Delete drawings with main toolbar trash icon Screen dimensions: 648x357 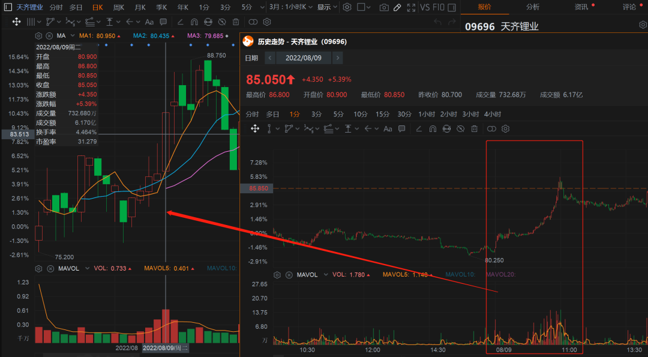[236, 22]
